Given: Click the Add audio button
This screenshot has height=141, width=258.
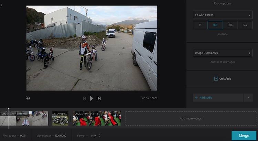Looking at the screenshot, I should click(218, 98).
